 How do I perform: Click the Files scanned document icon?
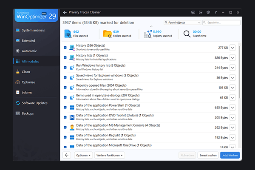point(68,34)
